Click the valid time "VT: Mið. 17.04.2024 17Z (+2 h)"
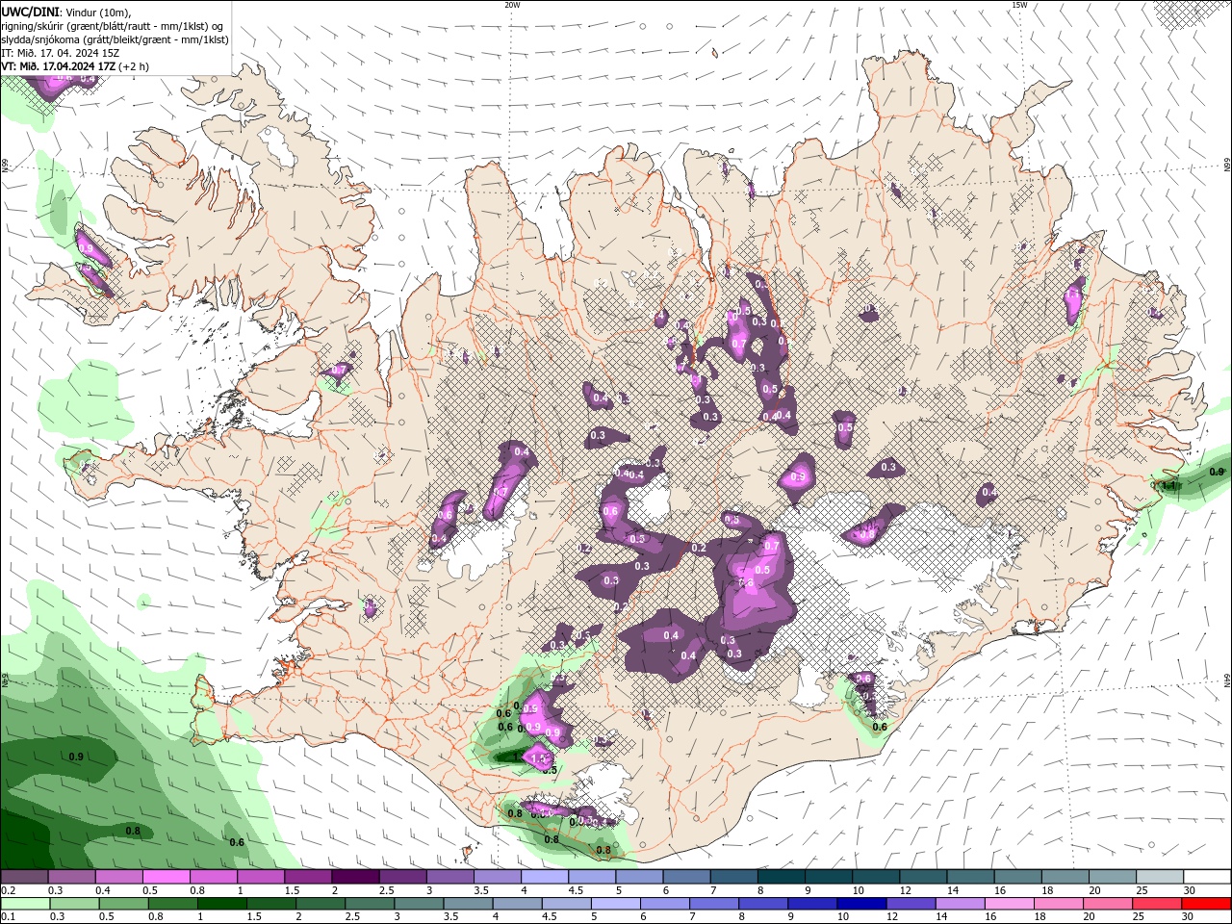Viewport: 1232px width, 924px height. coord(75,66)
